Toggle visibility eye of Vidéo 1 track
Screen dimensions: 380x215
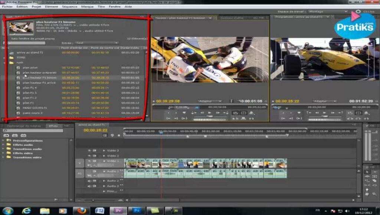click(x=89, y=161)
